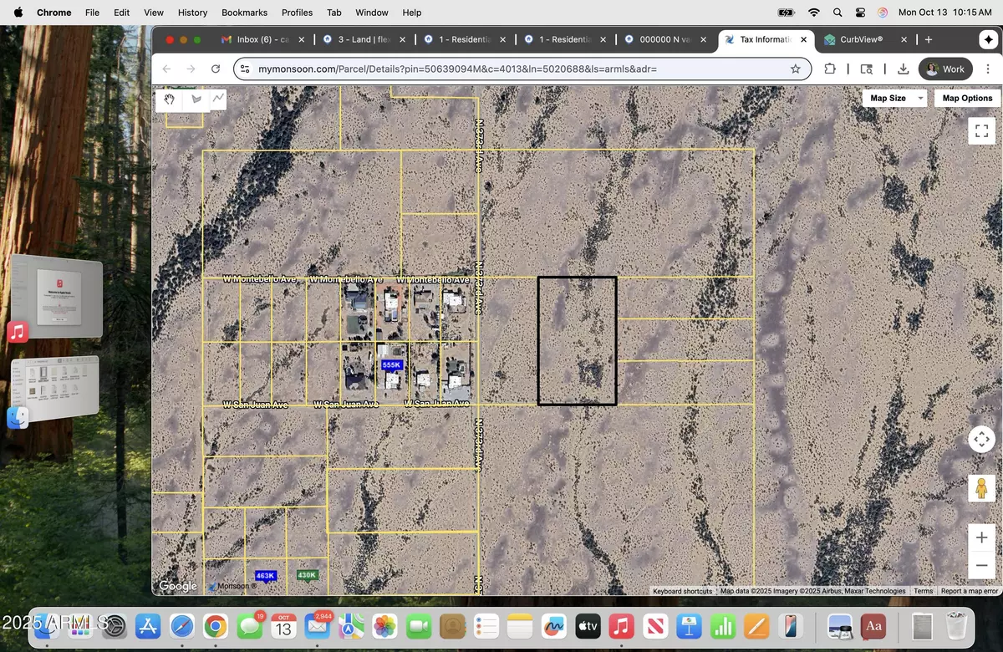Switch to the CurbView tab
The image size is (1003, 652).
[865, 39]
